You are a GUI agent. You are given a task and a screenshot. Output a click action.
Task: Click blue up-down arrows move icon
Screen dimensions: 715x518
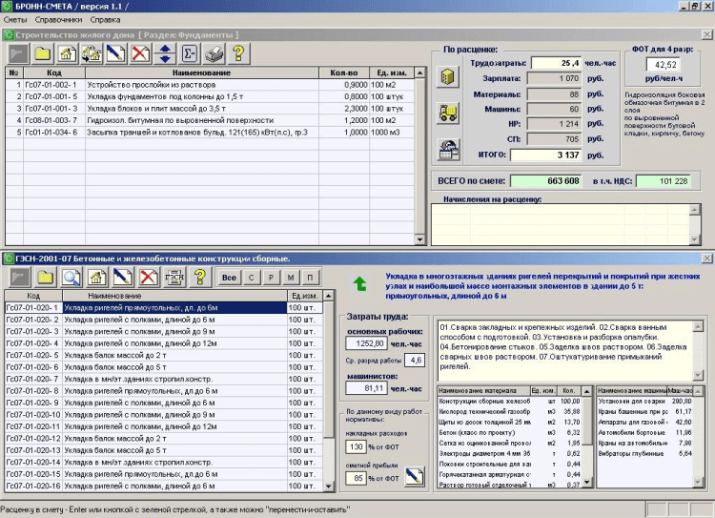[165, 53]
